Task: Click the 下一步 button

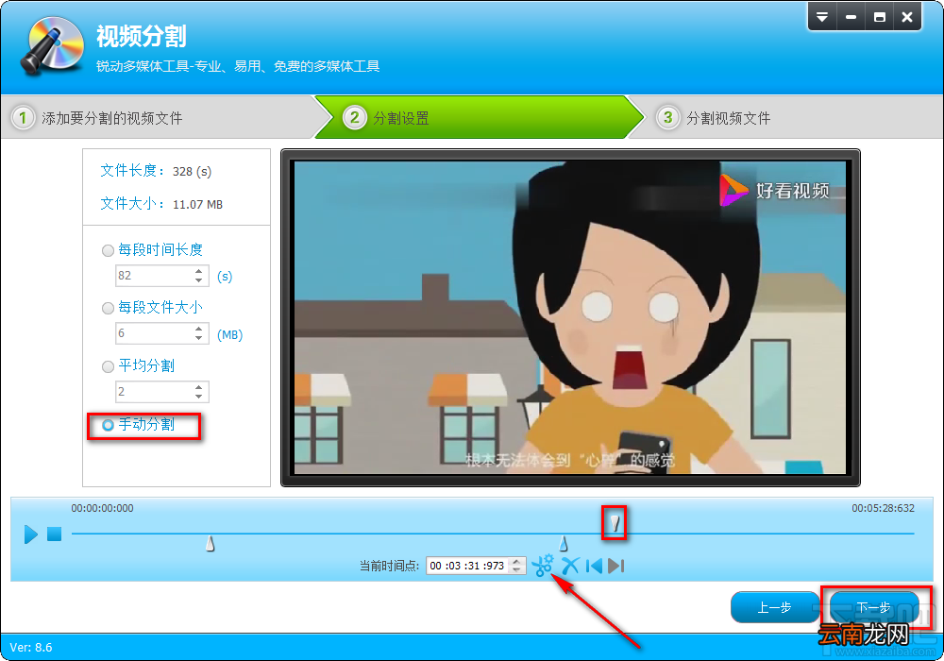Action: (873, 608)
